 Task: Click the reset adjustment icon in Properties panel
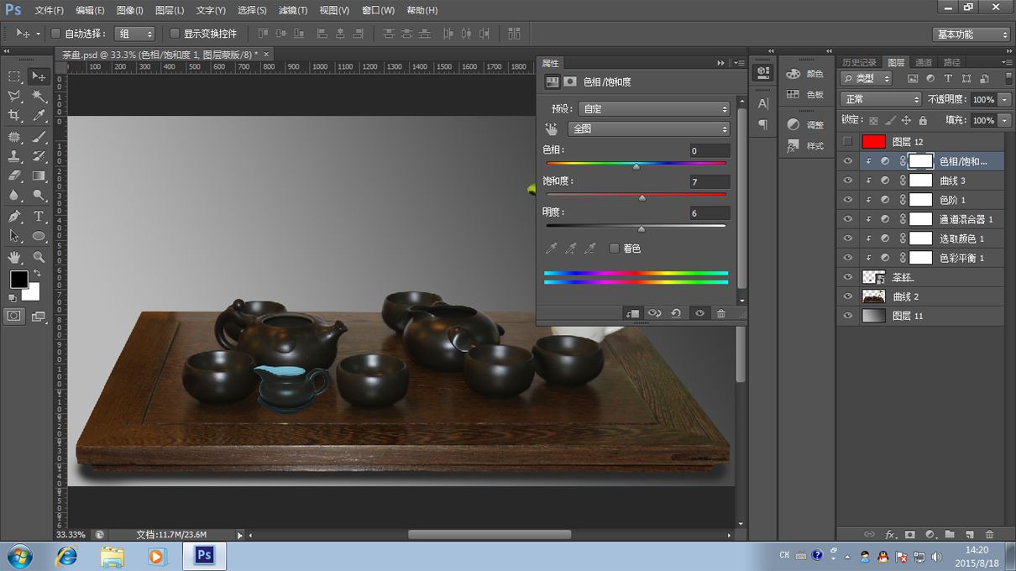point(676,313)
